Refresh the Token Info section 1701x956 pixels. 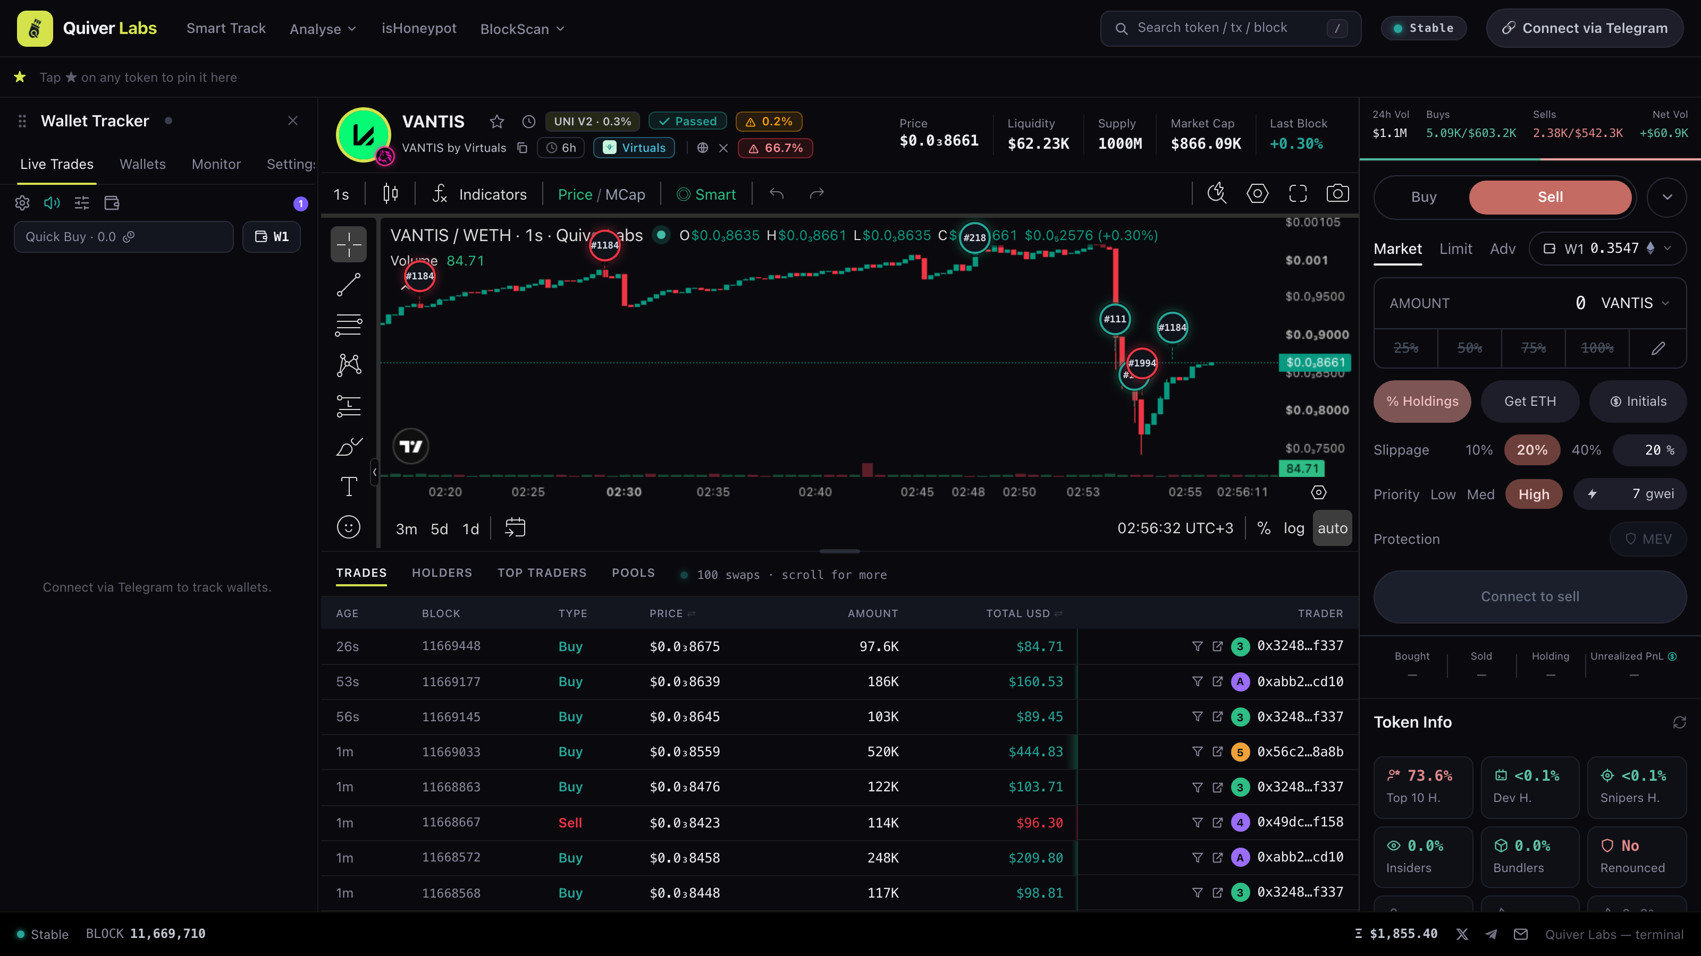1679,722
